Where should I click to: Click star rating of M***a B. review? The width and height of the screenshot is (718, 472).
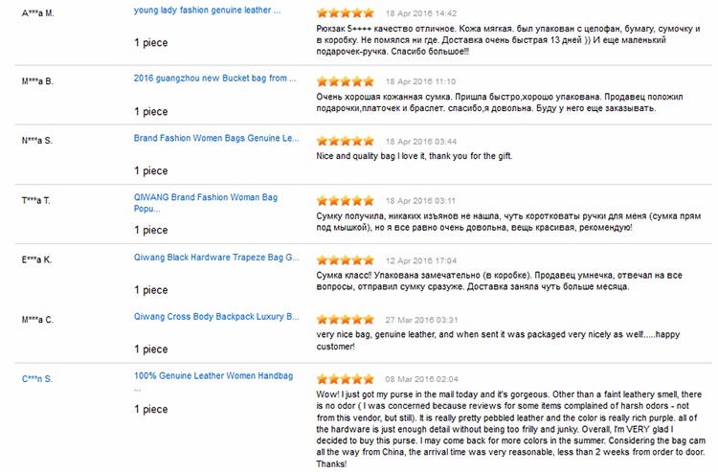point(345,81)
